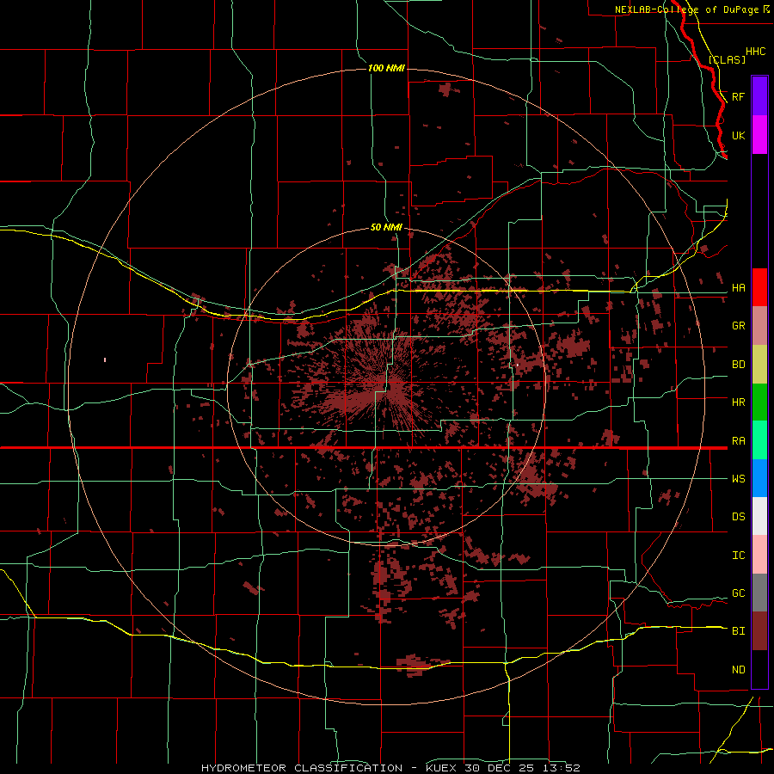The width and height of the screenshot is (774, 774).
Task: Click the 50 NMI range ring label
Action: 386,227
